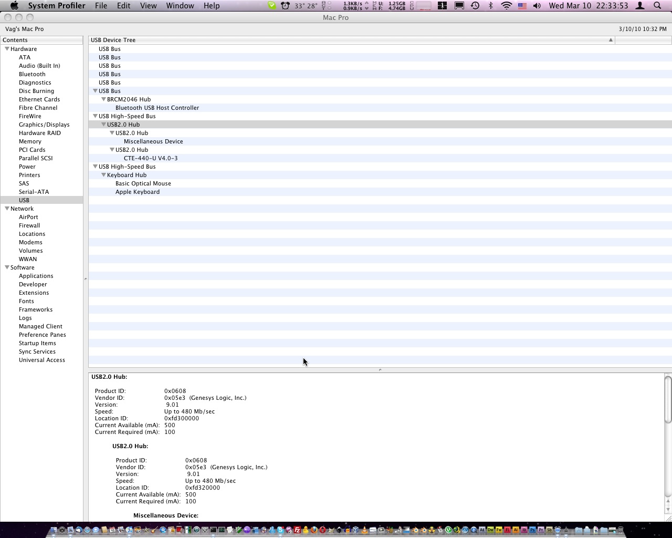Open the Window menu
Image resolution: width=672 pixels, height=538 pixels.
[x=180, y=6]
